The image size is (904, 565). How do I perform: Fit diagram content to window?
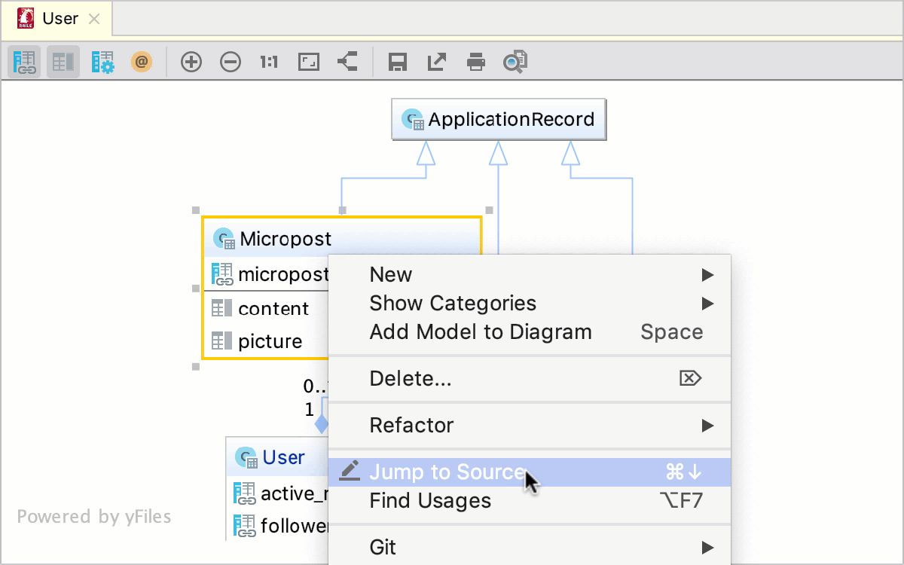309,62
